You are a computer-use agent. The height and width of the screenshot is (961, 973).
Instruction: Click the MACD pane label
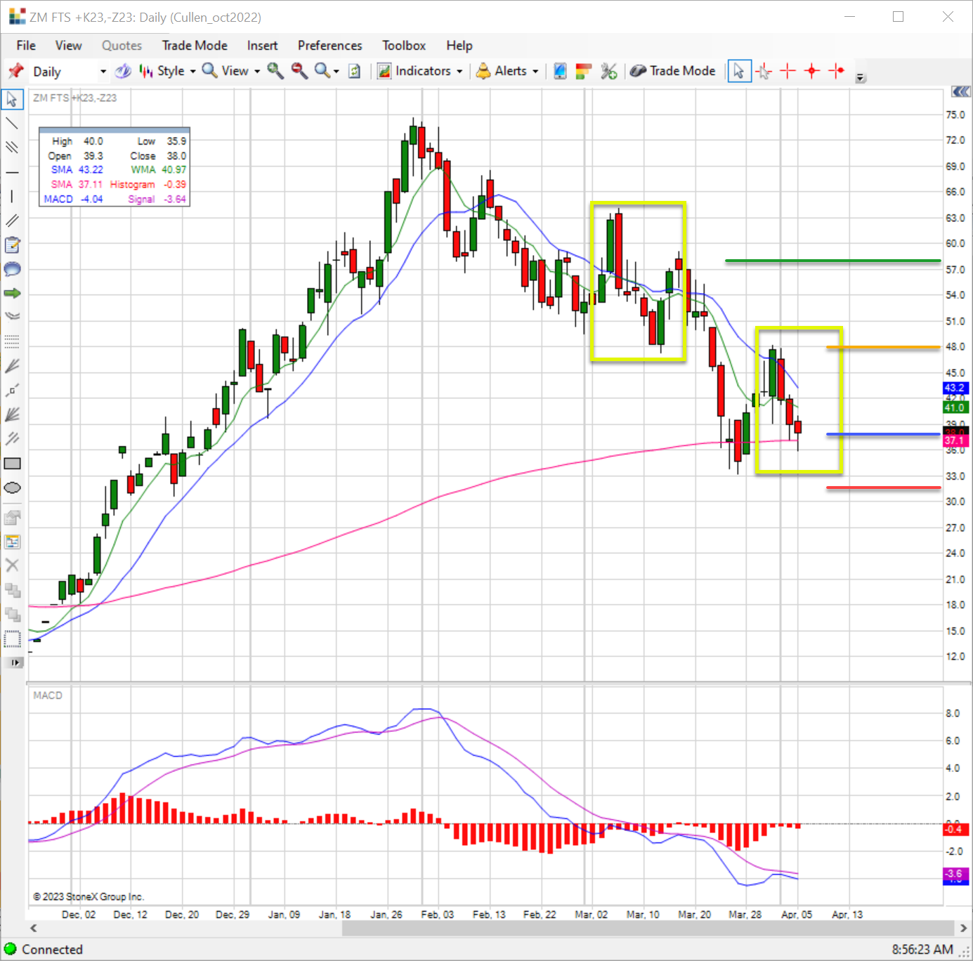(48, 695)
